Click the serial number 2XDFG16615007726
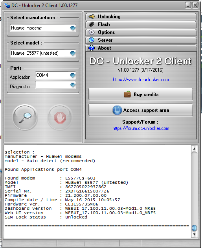The height and width of the screenshot is (248, 202). coord(87,191)
